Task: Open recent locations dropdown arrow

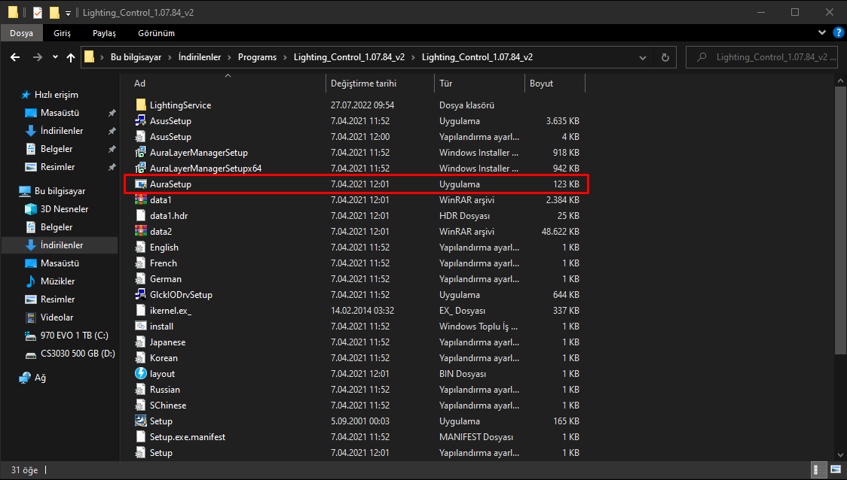Action: pos(55,57)
